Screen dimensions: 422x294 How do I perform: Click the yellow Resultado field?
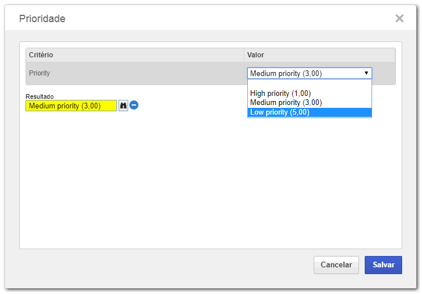point(71,106)
